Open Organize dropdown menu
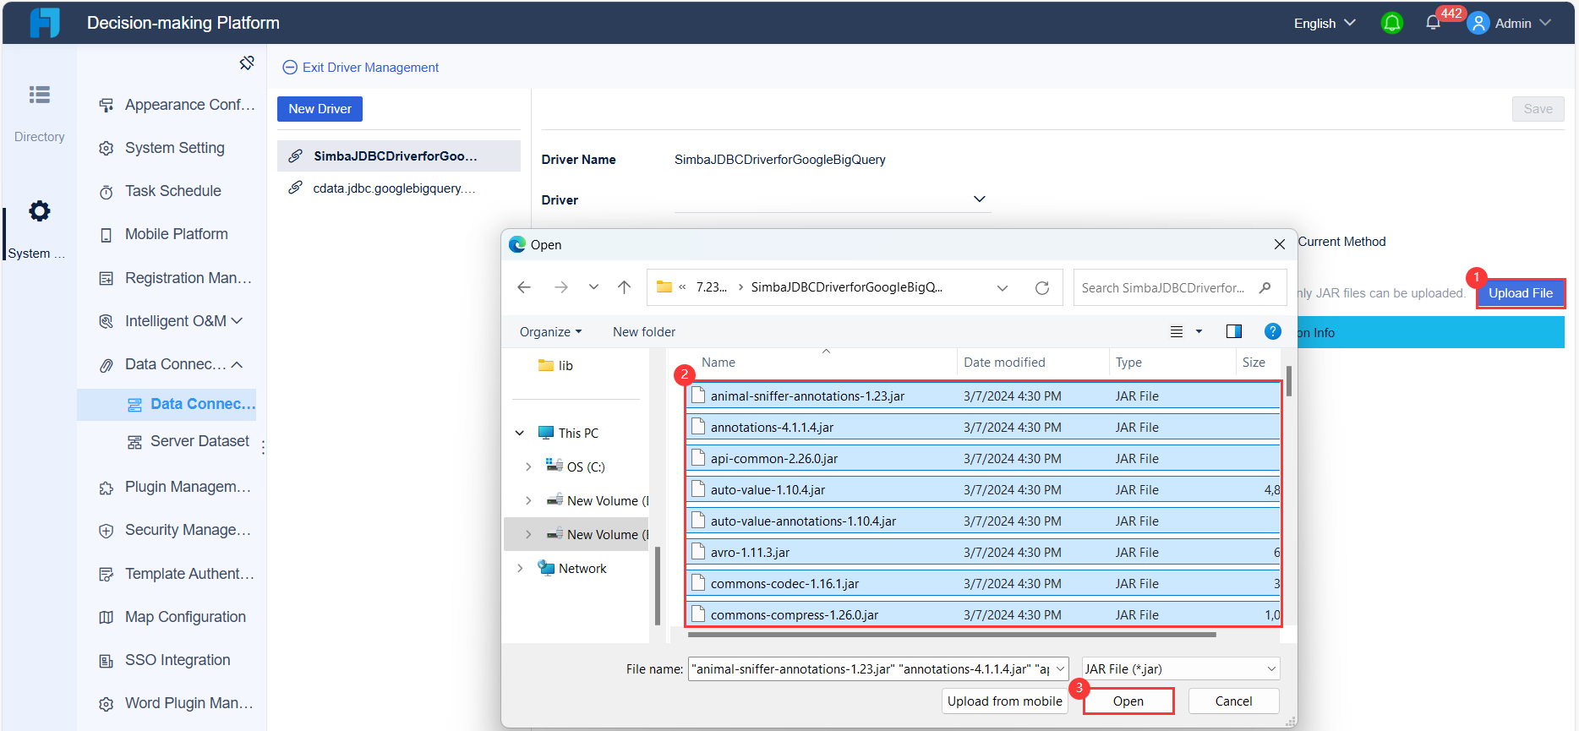1579x731 pixels. (x=550, y=331)
